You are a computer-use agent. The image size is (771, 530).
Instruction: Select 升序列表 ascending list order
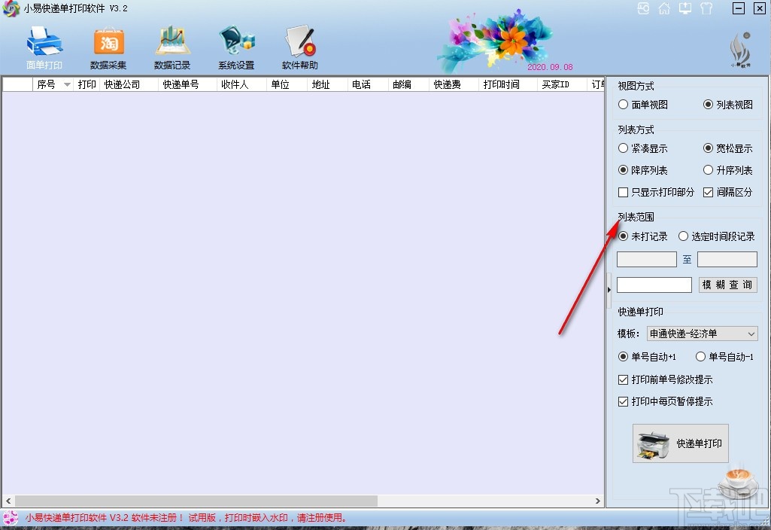tap(706, 170)
